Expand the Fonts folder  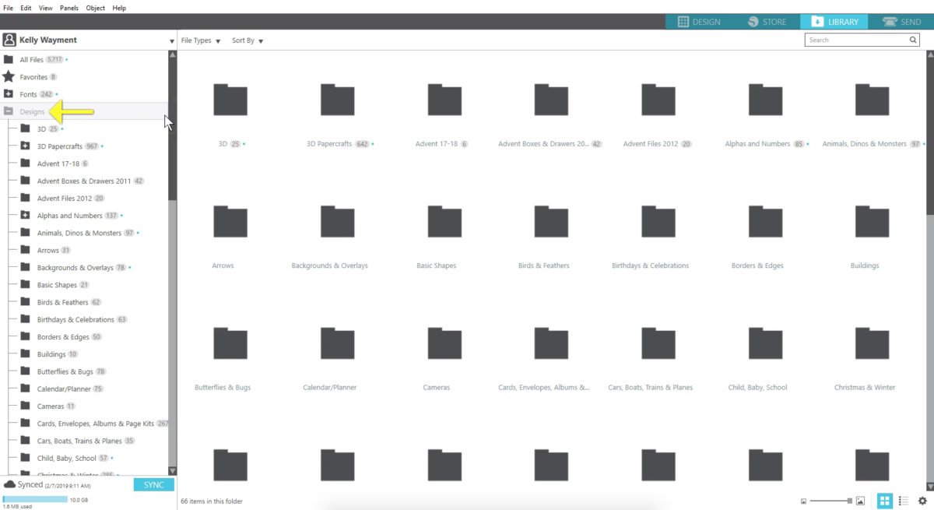9,94
